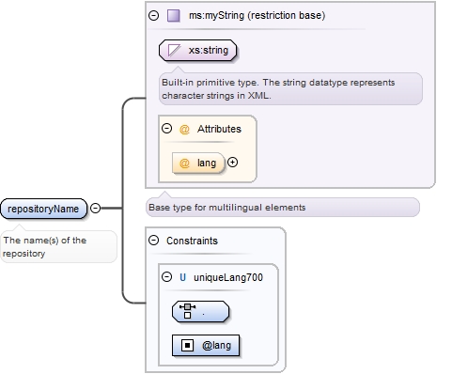Viewport: 452px width, 374px height.
Task: Select the repositoryName element node
Action: [43, 209]
